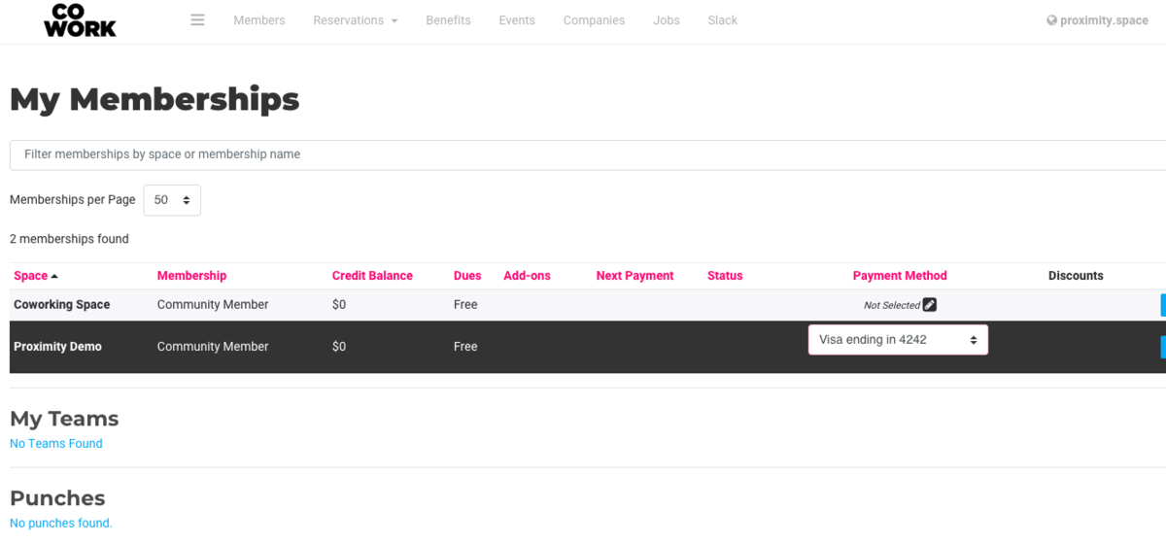This screenshot has width=1166, height=543.
Task: Open the Members nav item
Action: click(259, 20)
